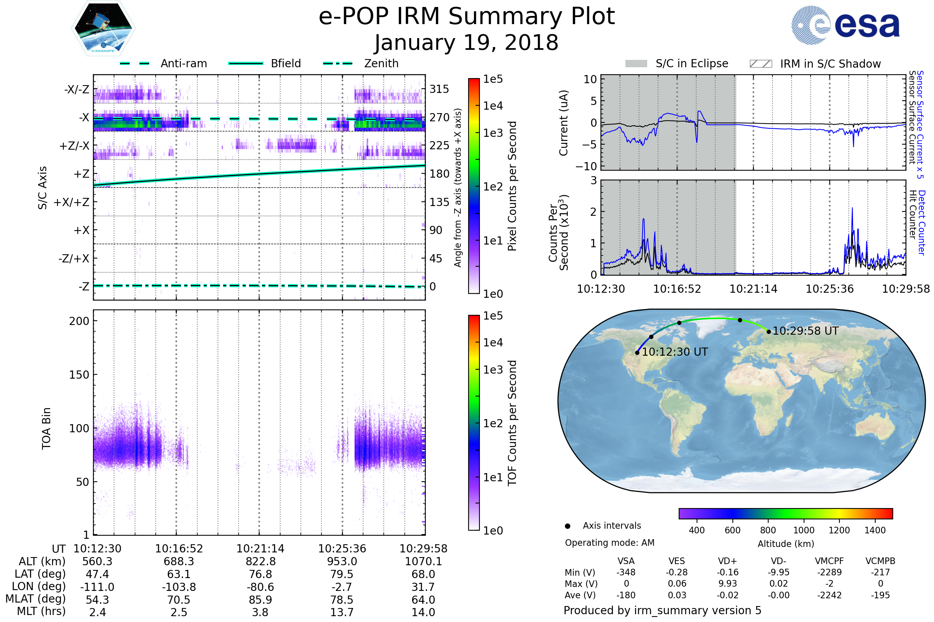Click the Detect Counter blue axis label
The width and height of the screenshot is (934, 622).
click(922, 222)
